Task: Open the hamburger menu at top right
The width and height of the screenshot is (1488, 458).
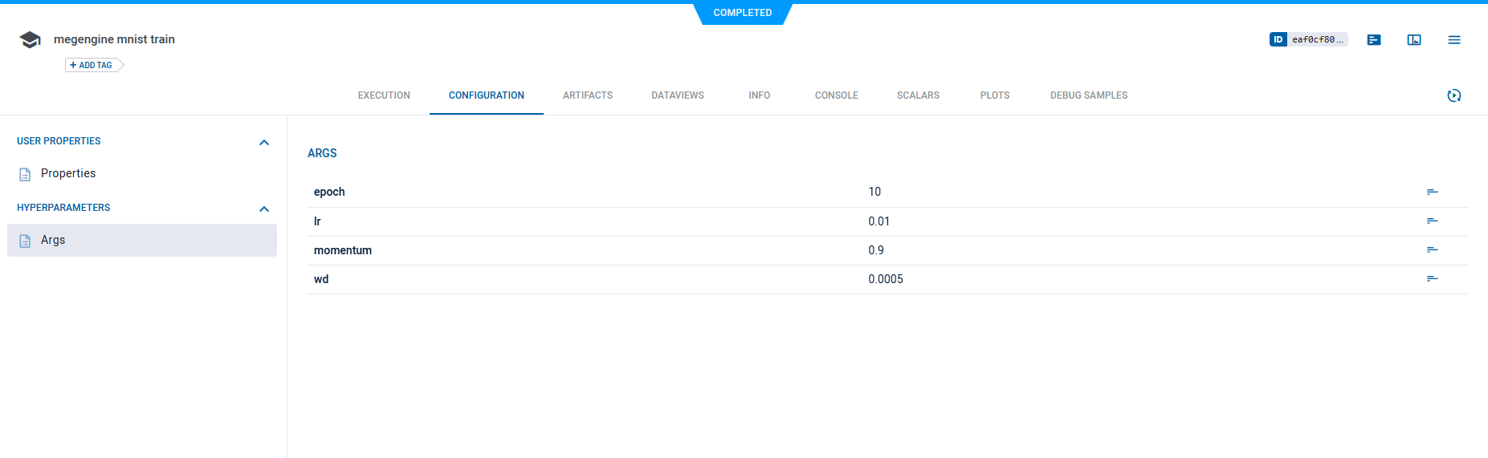Action: 1454,40
